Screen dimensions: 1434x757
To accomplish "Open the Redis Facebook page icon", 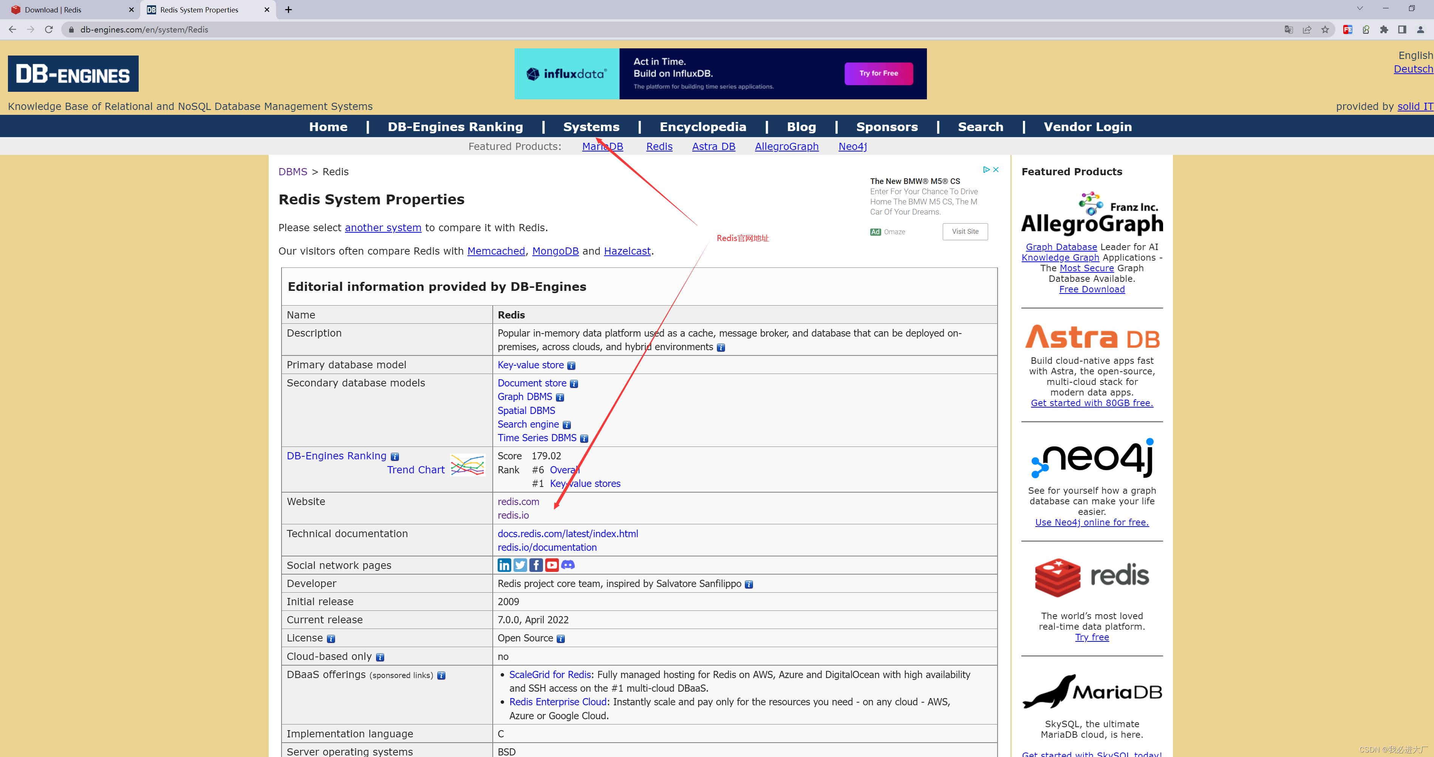I will (536, 565).
